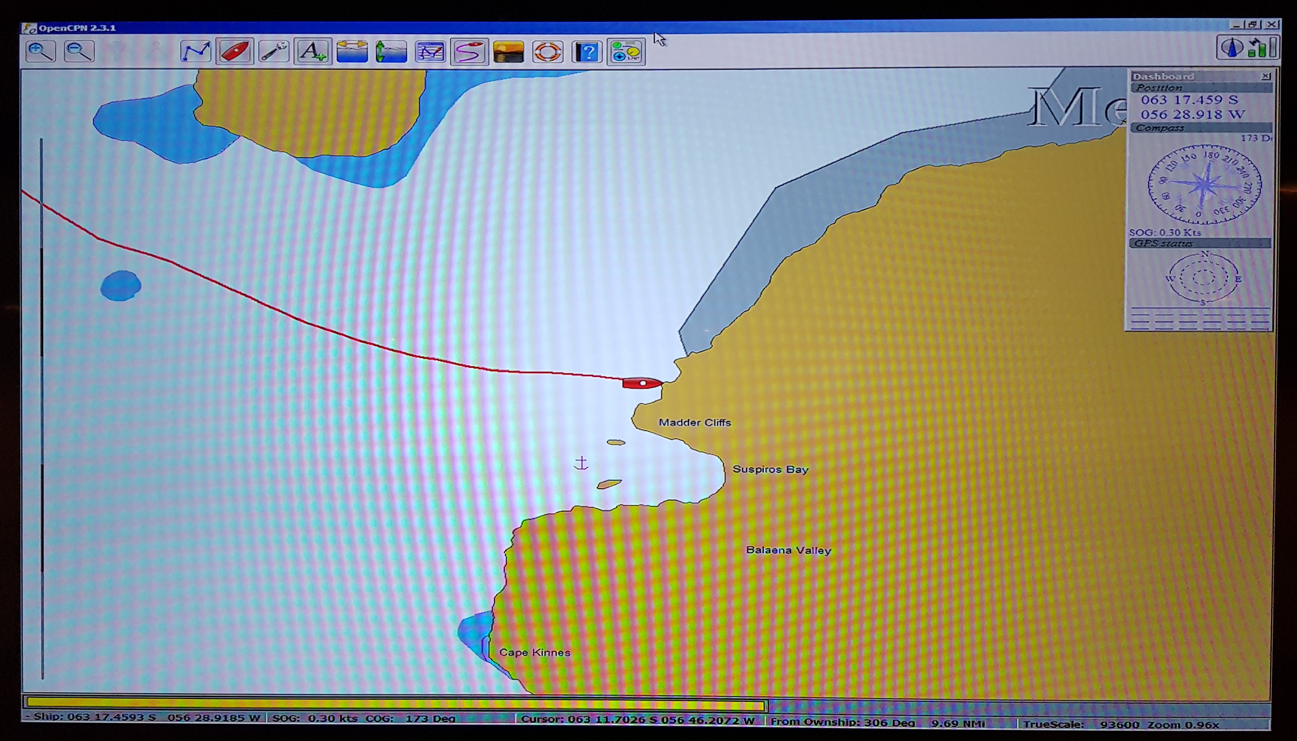Screen dimensions: 1297x741
Task: Close the Dashboard panel
Action: point(1266,76)
